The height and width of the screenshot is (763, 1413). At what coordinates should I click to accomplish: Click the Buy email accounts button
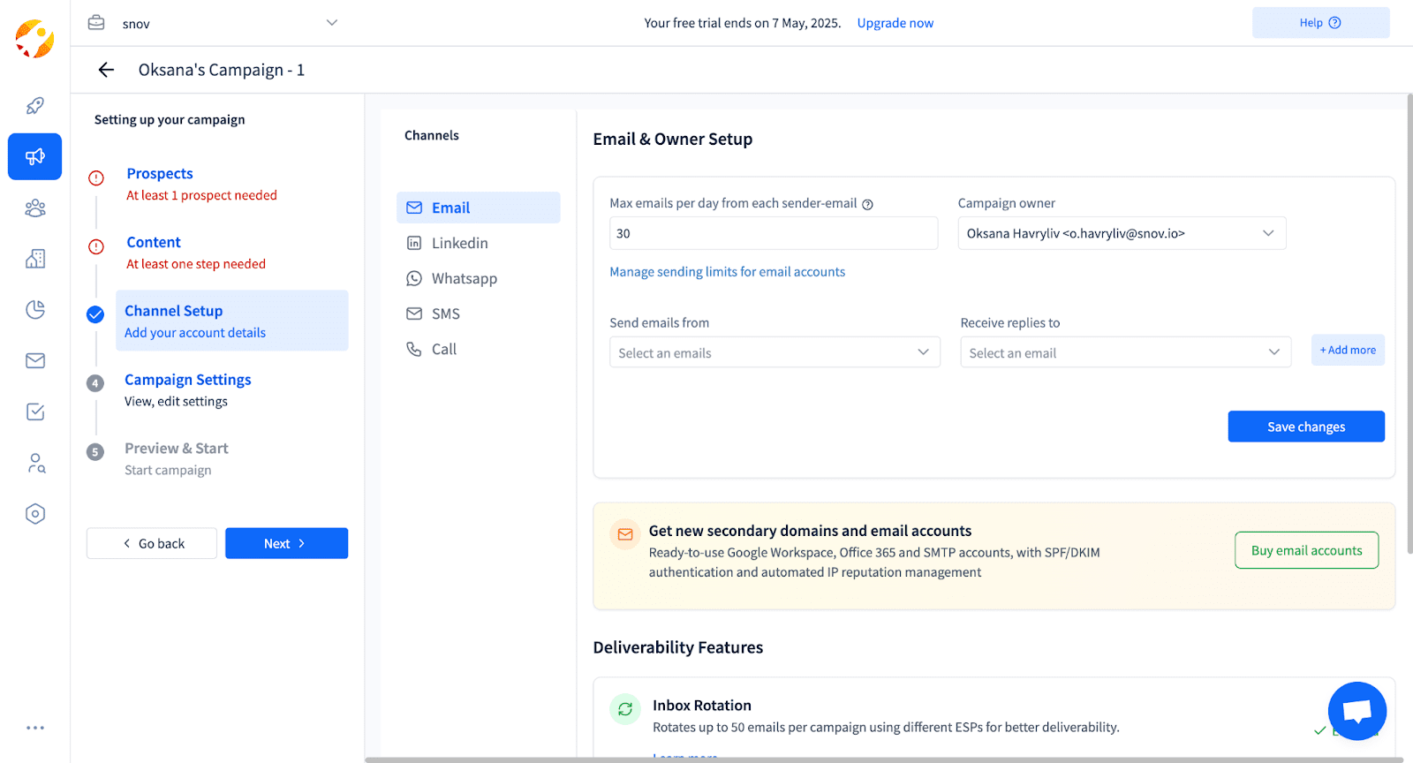click(1306, 550)
